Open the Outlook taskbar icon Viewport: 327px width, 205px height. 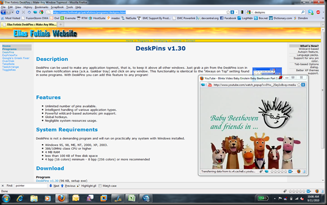[x=76, y=198]
